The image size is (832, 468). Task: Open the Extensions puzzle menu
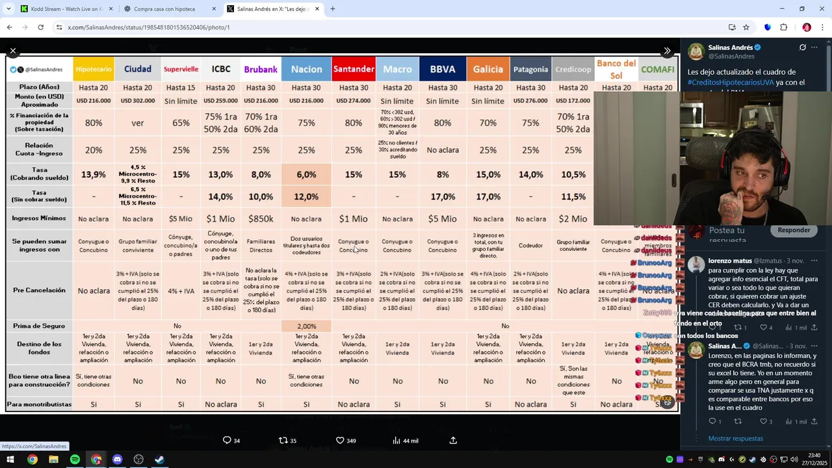pyautogui.click(x=783, y=27)
